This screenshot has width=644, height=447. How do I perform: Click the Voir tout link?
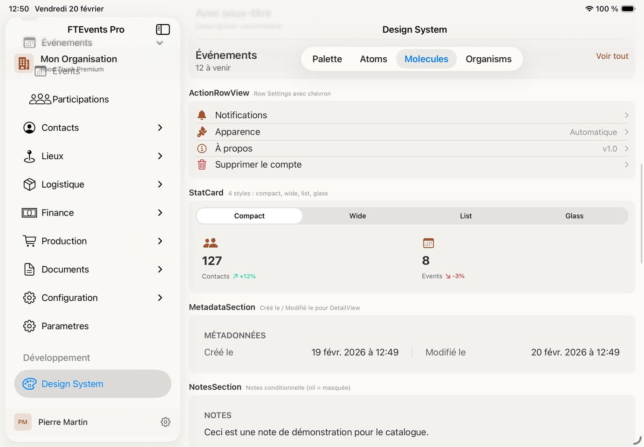[x=612, y=56]
